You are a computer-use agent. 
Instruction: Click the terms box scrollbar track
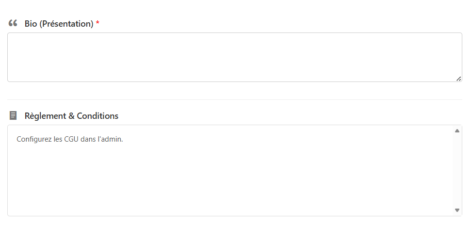pos(457,170)
